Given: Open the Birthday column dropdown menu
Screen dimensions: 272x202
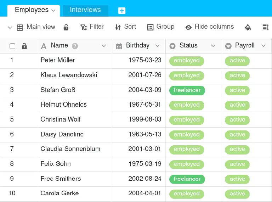Looking at the screenshot, I should [x=158, y=46].
